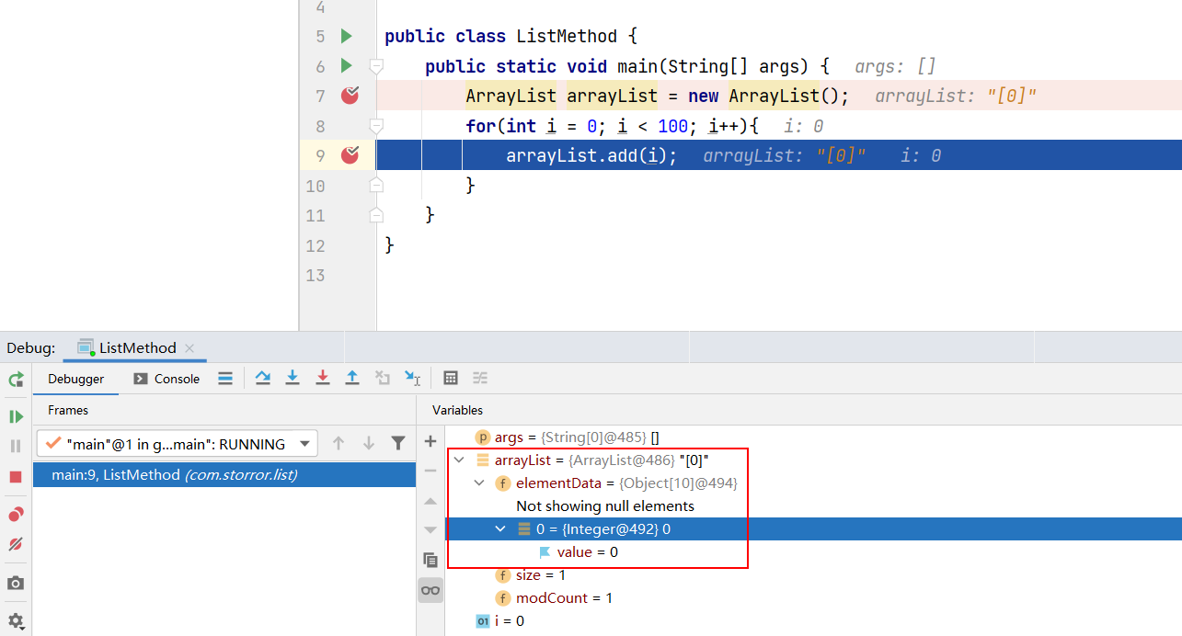Click the arrayList.add(i) statement
The height and width of the screenshot is (636, 1182).
[591, 156]
